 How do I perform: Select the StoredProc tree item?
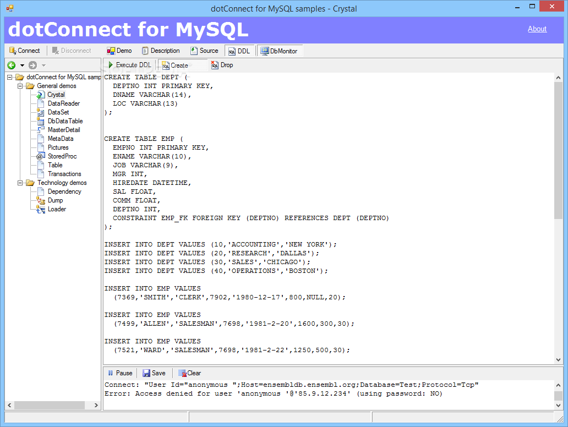tap(62, 156)
